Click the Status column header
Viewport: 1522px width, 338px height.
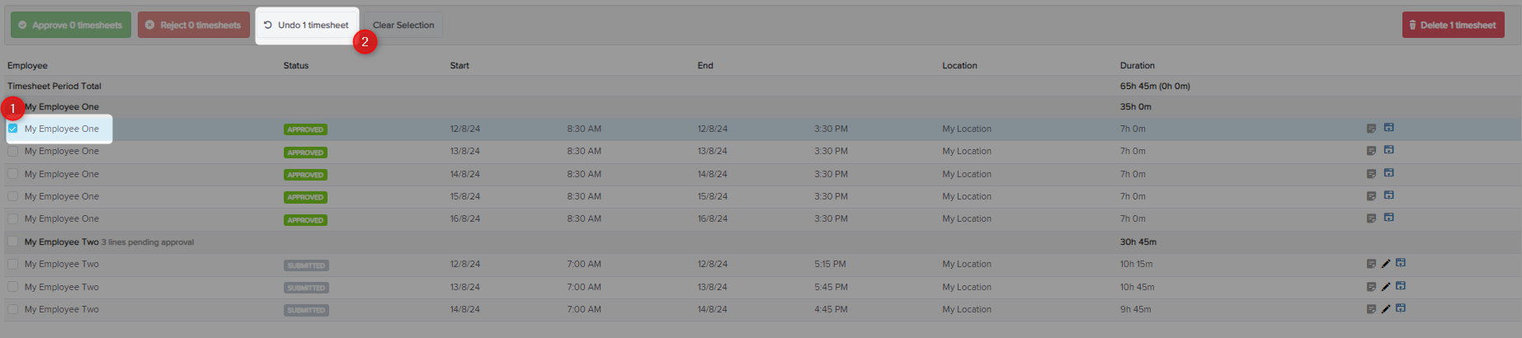(x=295, y=65)
